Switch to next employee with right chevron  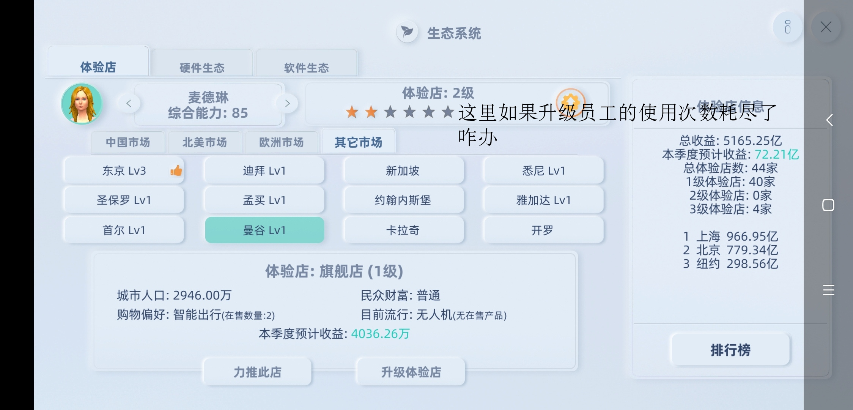point(287,103)
